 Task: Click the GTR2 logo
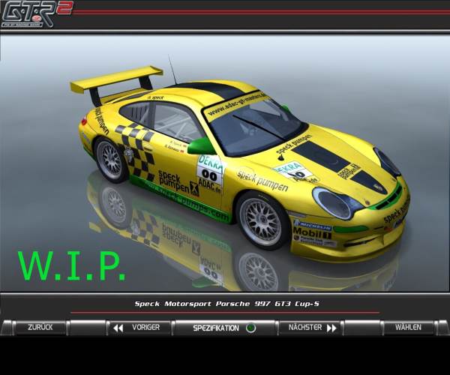coord(37,13)
